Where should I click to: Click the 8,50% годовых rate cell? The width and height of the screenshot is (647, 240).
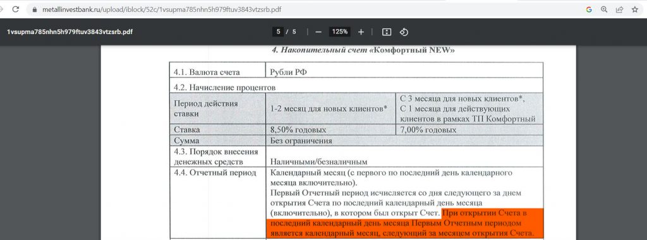pos(330,130)
